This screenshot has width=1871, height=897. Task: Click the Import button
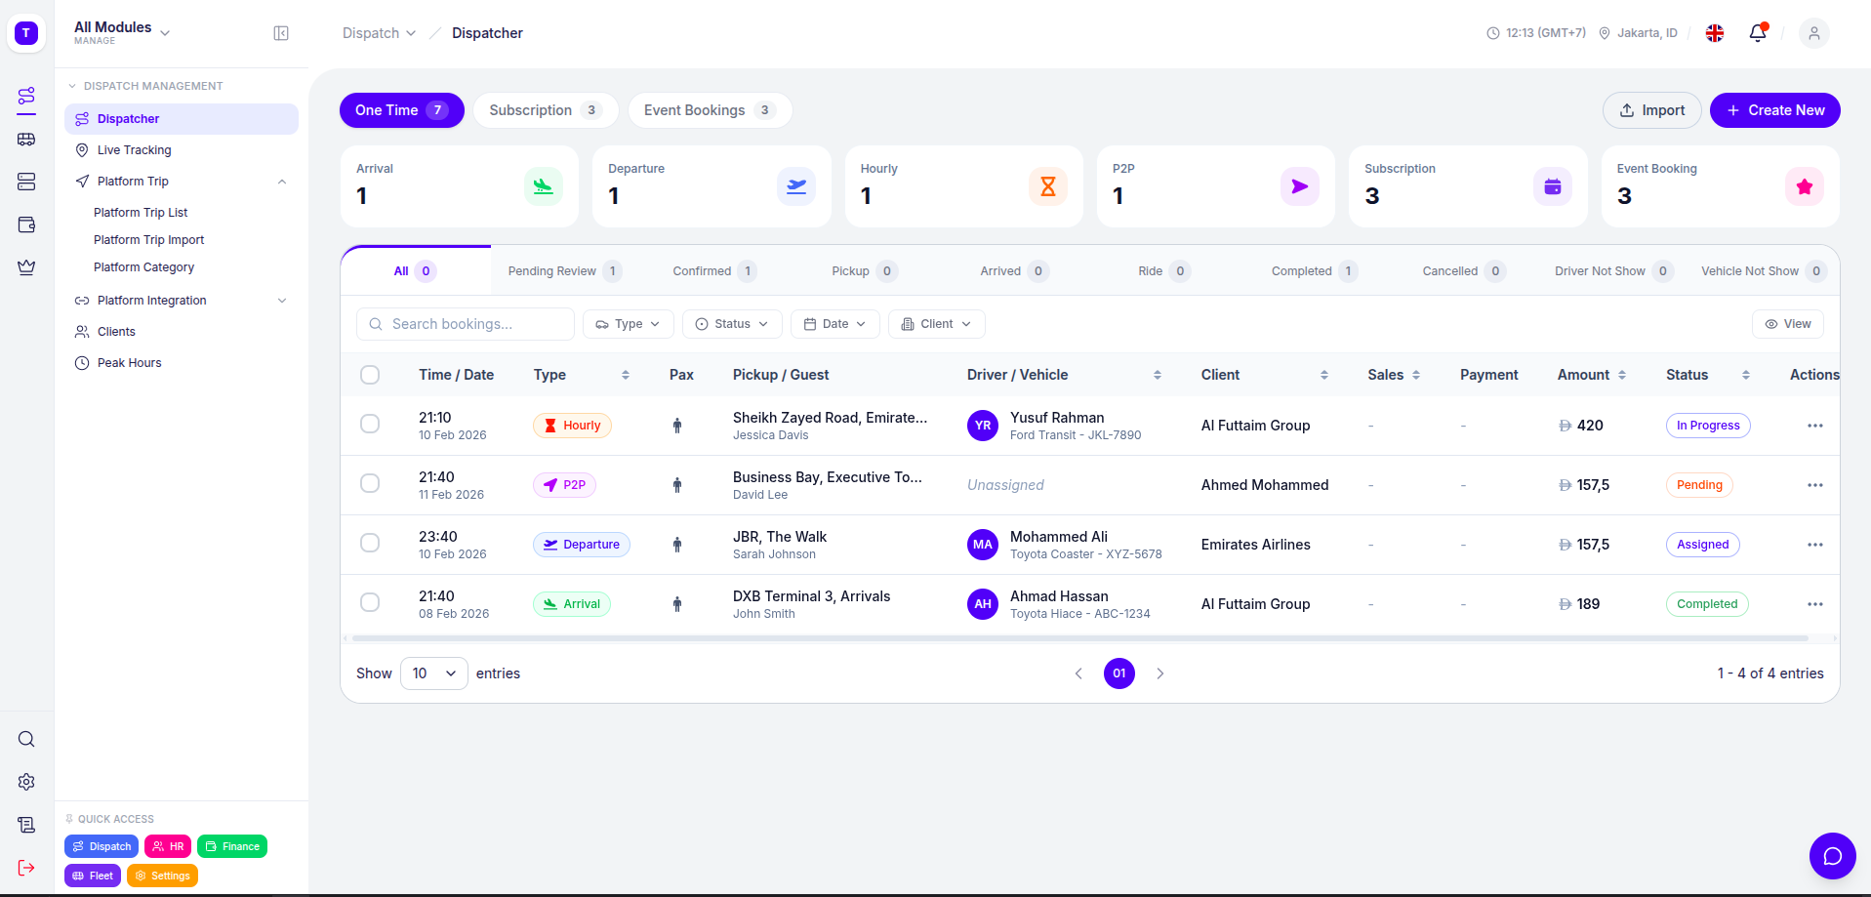(x=1651, y=110)
